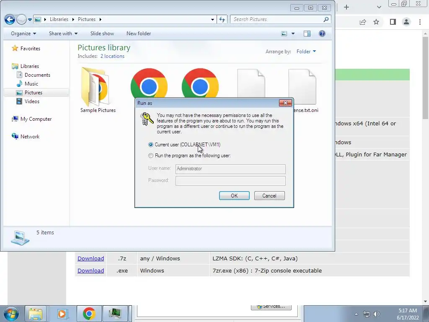
Task: Open the Windows Start menu
Action: [x=11, y=314]
